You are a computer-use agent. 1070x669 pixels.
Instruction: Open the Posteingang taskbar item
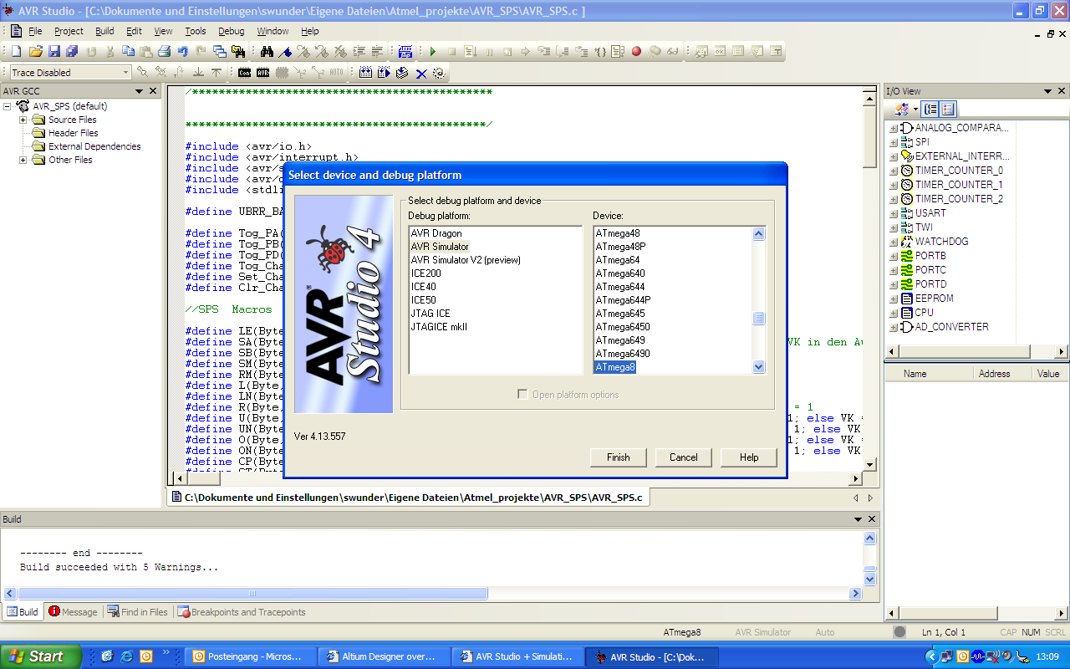point(250,656)
